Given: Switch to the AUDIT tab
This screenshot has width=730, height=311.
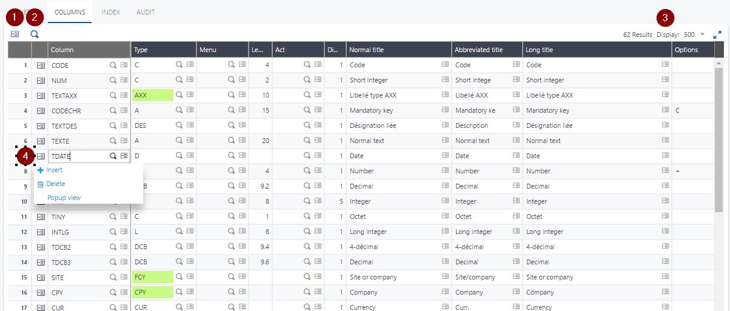Looking at the screenshot, I should pyautogui.click(x=146, y=12).
